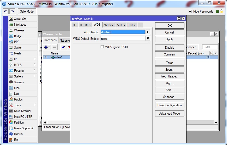Open the Manual from sidebar
227x145 pixels.
click(x=23, y=134)
